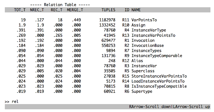Click the TUPLES column header
214x112 pixels.
[108, 10]
